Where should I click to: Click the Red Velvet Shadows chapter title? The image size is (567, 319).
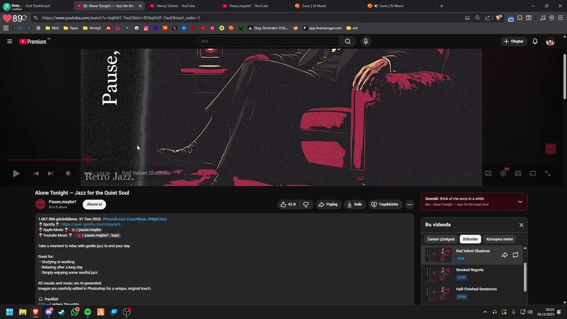pyautogui.click(x=146, y=173)
